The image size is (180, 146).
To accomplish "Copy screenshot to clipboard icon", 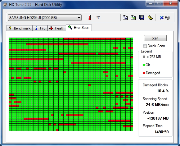I will coord(133,18).
